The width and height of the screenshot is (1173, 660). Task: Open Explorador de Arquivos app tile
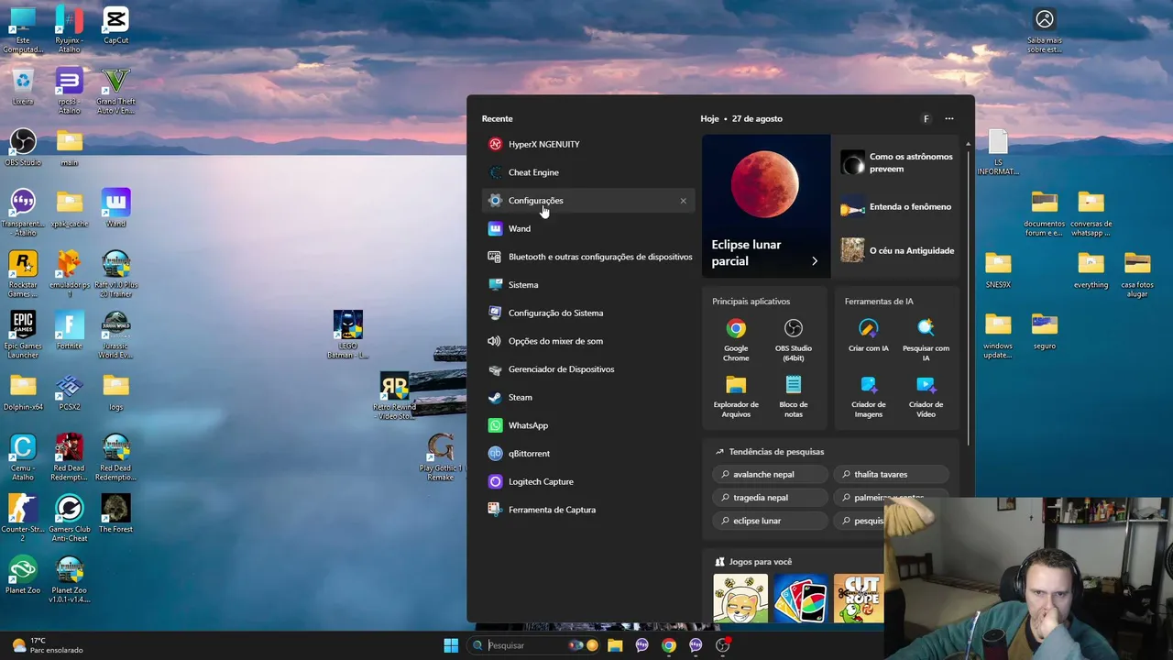pyautogui.click(x=736, y=396)
